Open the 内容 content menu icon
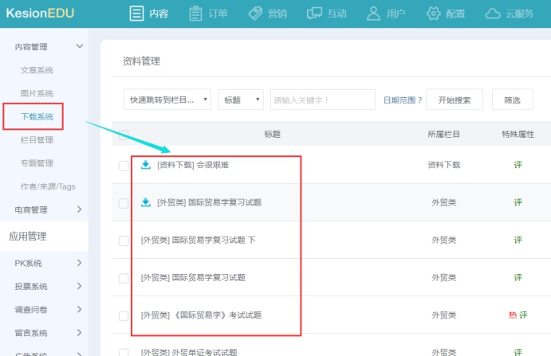 click(x=136, y=14)
